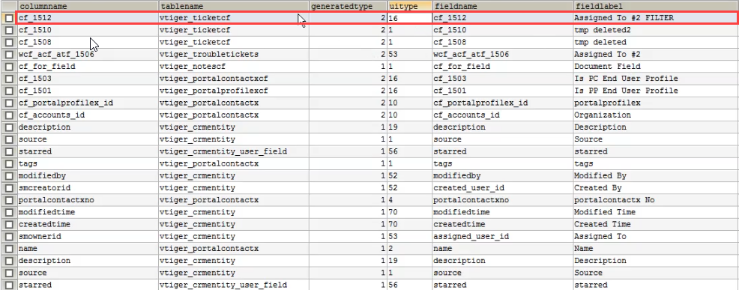Screen dimensions: 739x290
Task: Sort by the generatedtype column header
Action: [x=349, y=6]
